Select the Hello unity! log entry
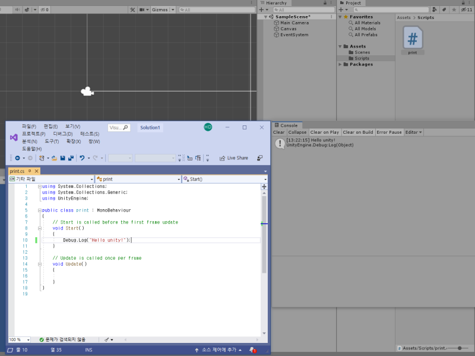475x356 pixels. point(373,143)
